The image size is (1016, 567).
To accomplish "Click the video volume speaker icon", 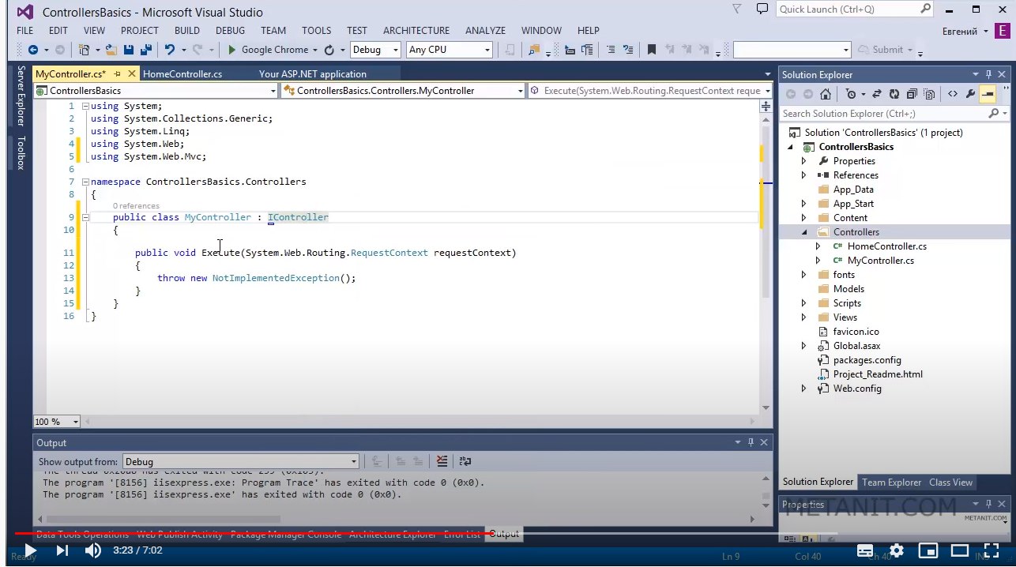I will click(x=93, y=550).
